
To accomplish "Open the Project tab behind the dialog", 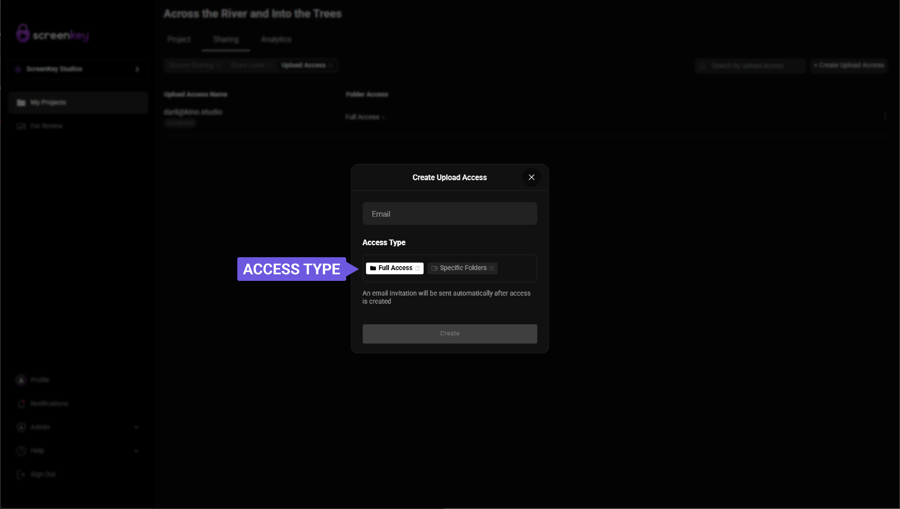I will pyautogui.click(x=179, y=40).
